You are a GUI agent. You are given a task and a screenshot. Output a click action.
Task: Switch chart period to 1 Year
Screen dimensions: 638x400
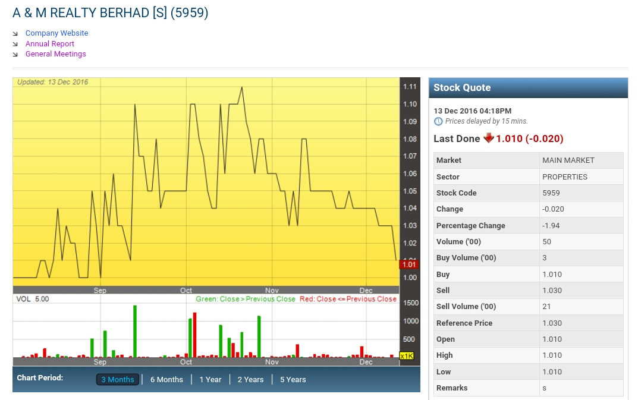pos(210,379)
